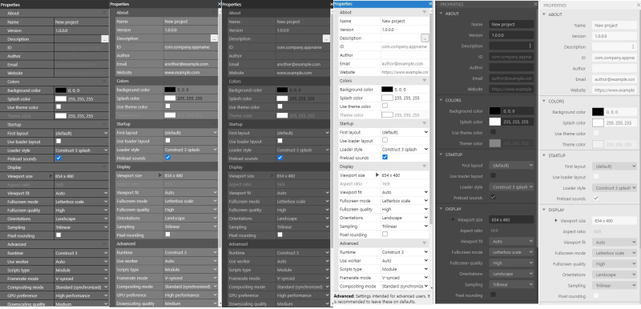This screenshot has height=309, width=641.
Task: Open Loader style dropdown in light uppercase panel
Action: click(615, 188)
